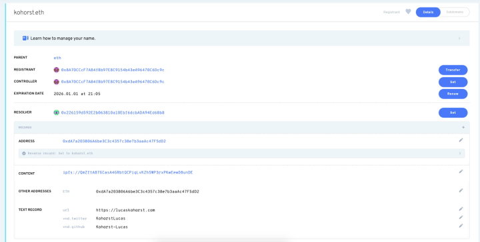Viewport: 480px width, 242px height.
Task: Edit the vnd.github record pencil
Action: click(x=461, y=226)
